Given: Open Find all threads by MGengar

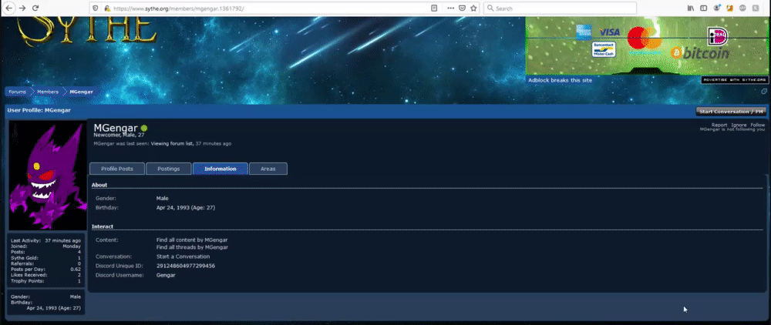Looking at the screenshot, I should pyautogui.click(x=192, y=247).
